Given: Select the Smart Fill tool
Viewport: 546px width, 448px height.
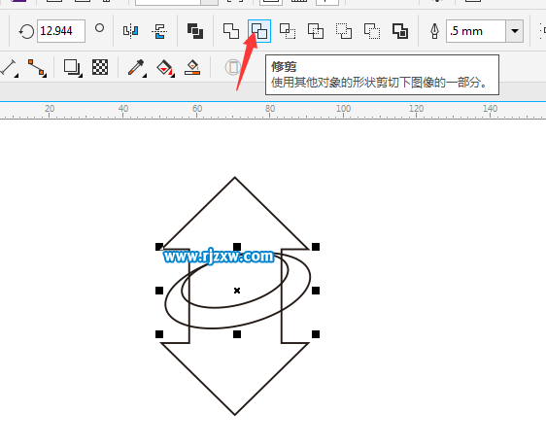Looking at the screenshot, I should point(192,67).
